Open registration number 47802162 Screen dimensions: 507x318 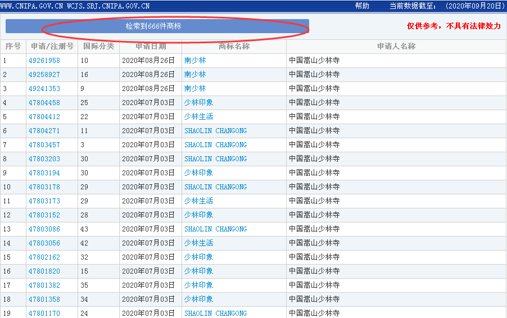pyautogui.click(x=44, y=257)
